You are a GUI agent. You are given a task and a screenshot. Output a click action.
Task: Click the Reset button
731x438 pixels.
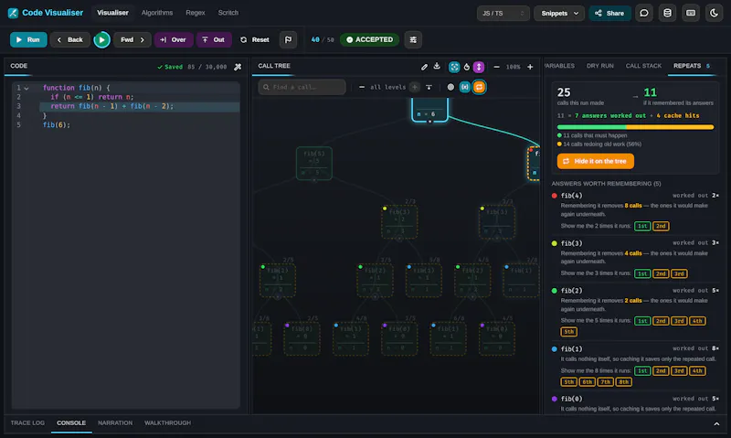(x=255, y=39)
